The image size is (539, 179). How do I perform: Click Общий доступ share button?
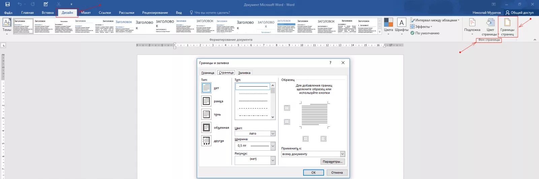click(519, 13)
